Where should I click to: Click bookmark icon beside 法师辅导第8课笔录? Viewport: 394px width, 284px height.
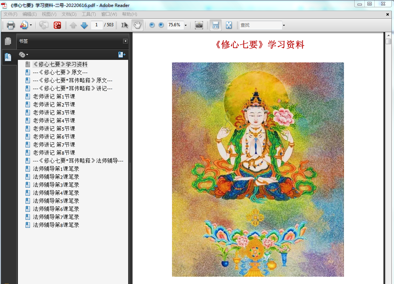coord(28,225)
